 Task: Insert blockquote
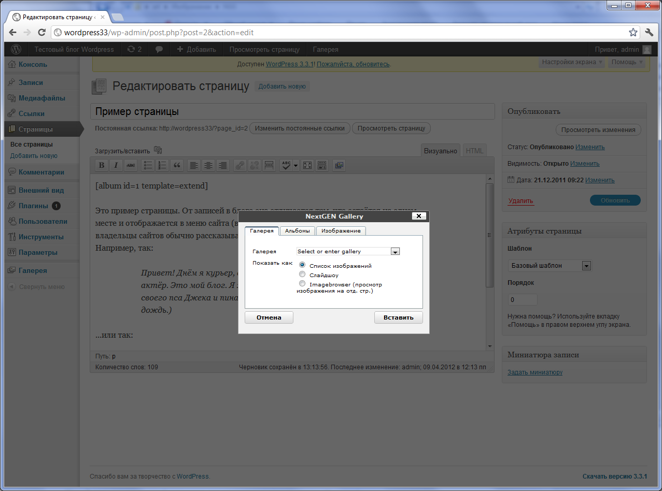177,166
